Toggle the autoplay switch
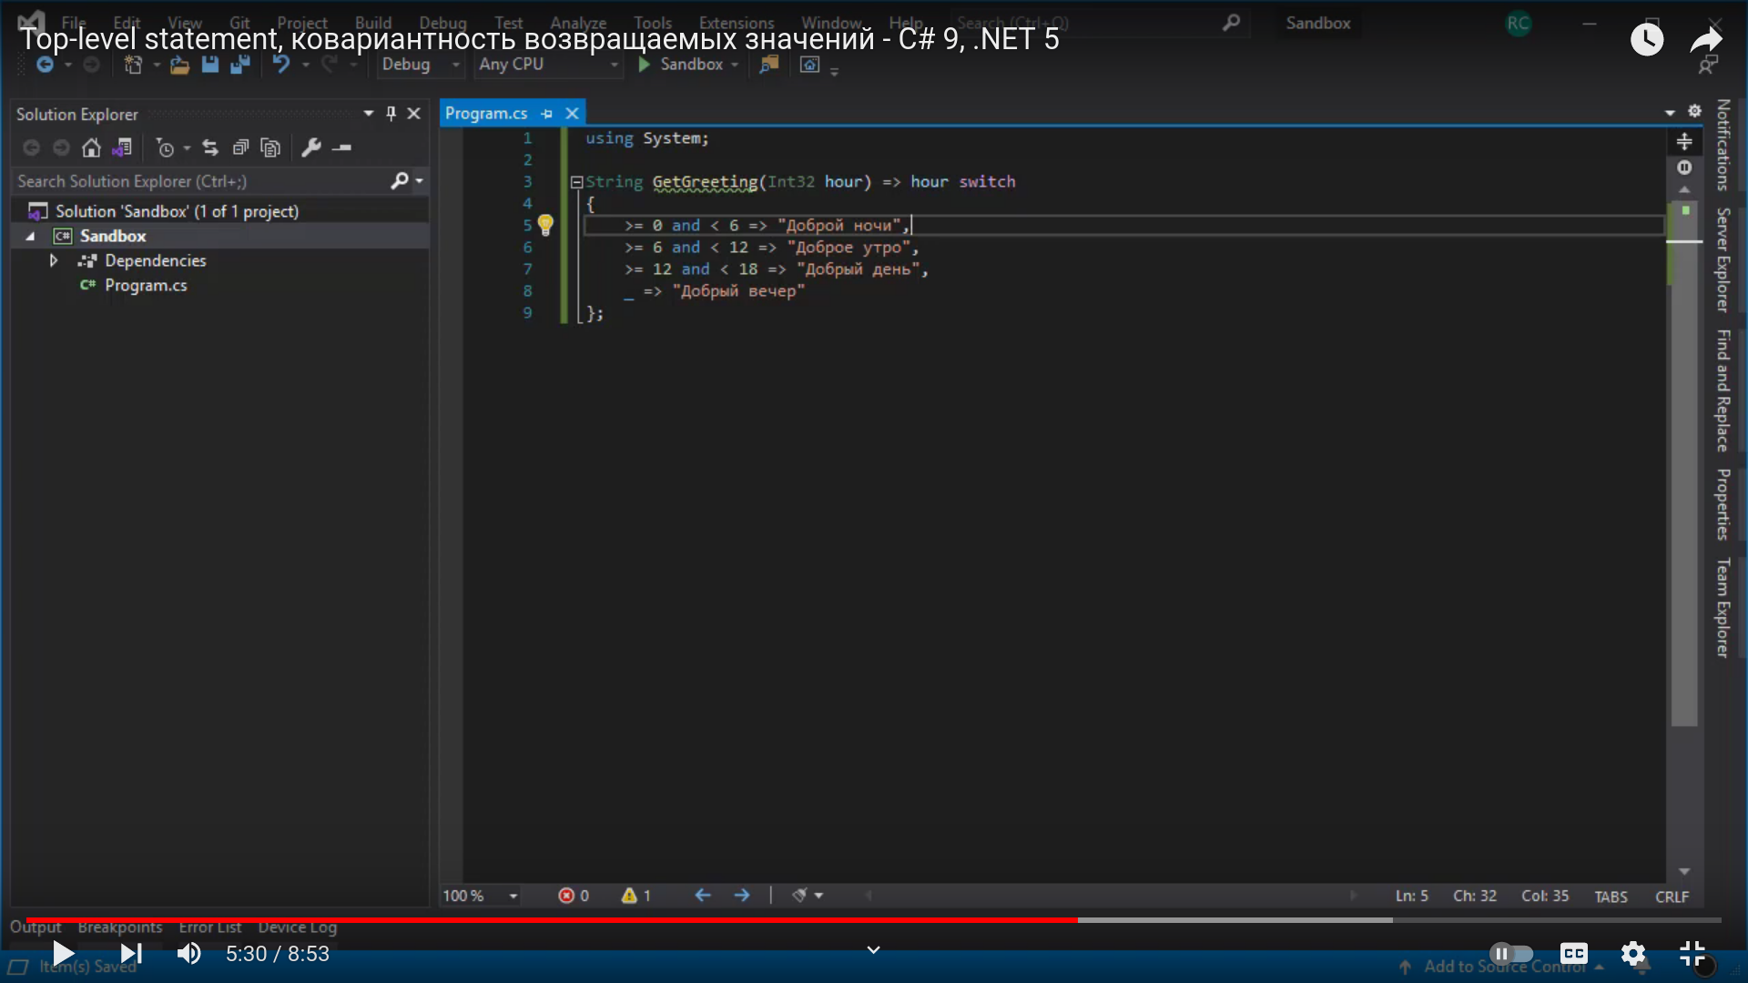 tap(1511, 954)
